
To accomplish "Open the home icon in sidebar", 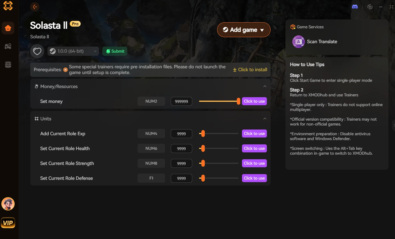I will [x=8, y=28].
